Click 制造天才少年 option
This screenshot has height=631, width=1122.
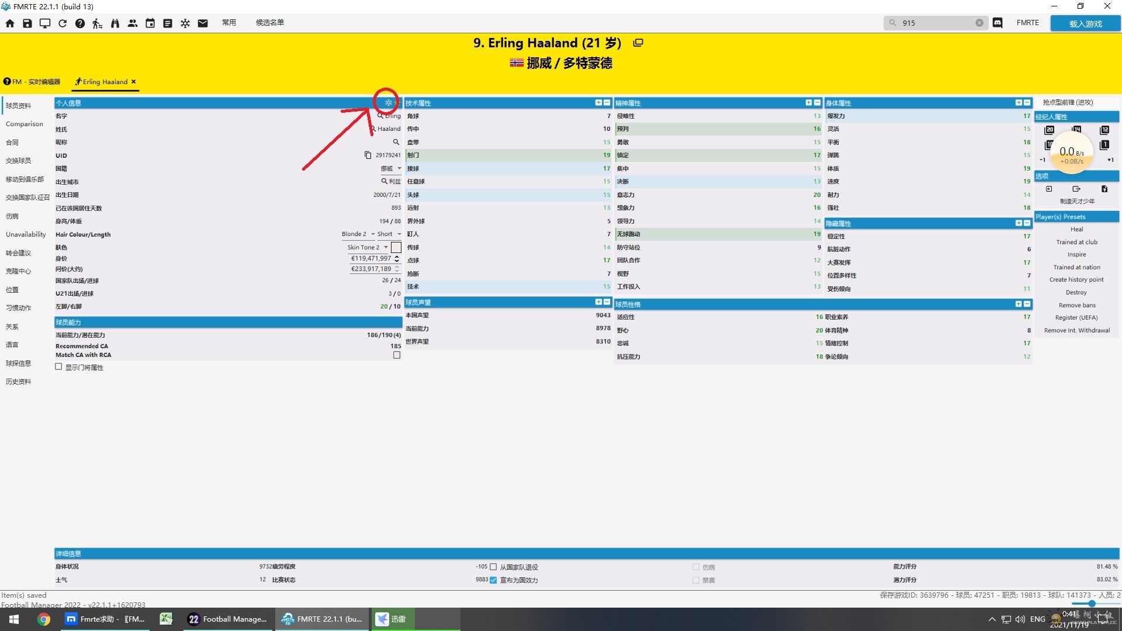point(1076,201)
